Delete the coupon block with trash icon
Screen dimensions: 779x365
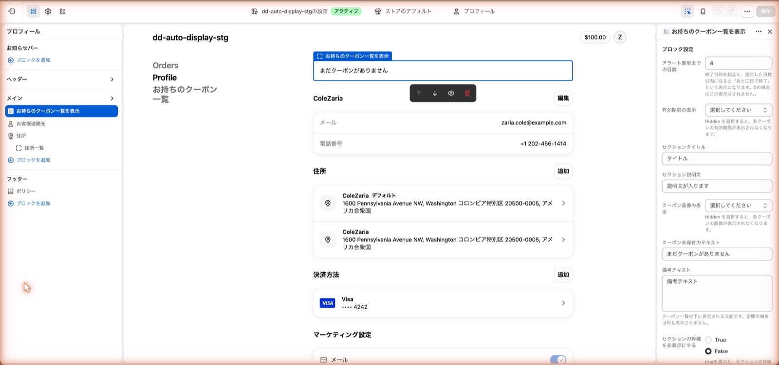tap(467, 93)
